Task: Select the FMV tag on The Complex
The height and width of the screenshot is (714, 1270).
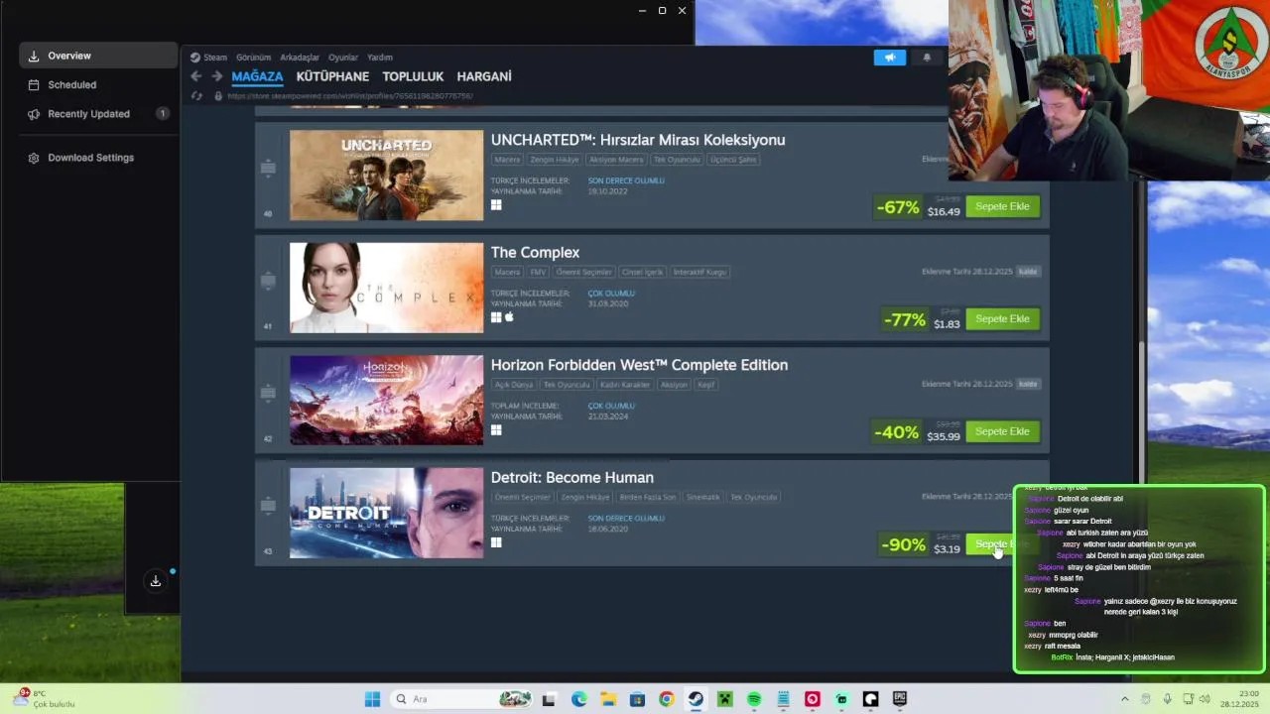Action: click(x=539, y=272)
